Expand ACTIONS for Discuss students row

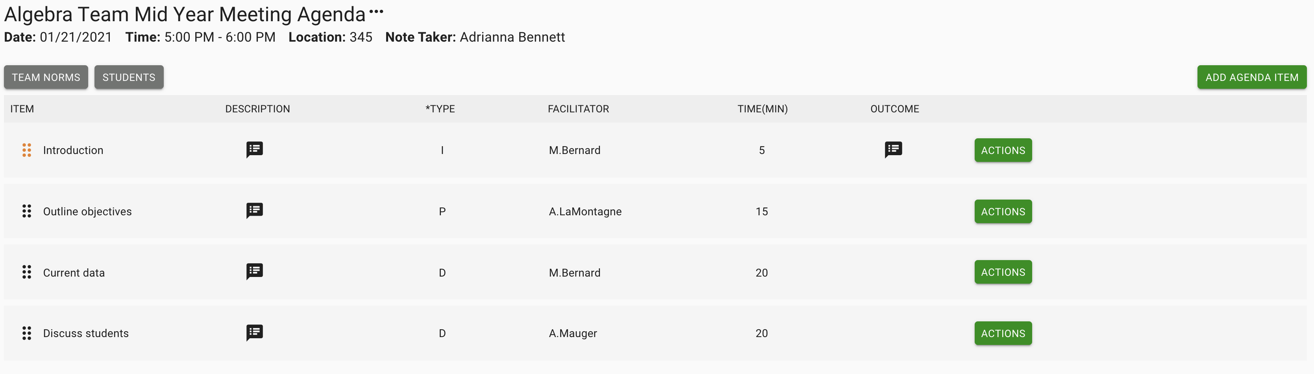[1003, 333]
